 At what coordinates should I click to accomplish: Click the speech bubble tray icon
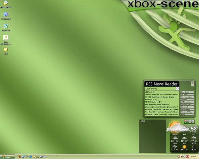pyautogui.click(x=185, y=157)
